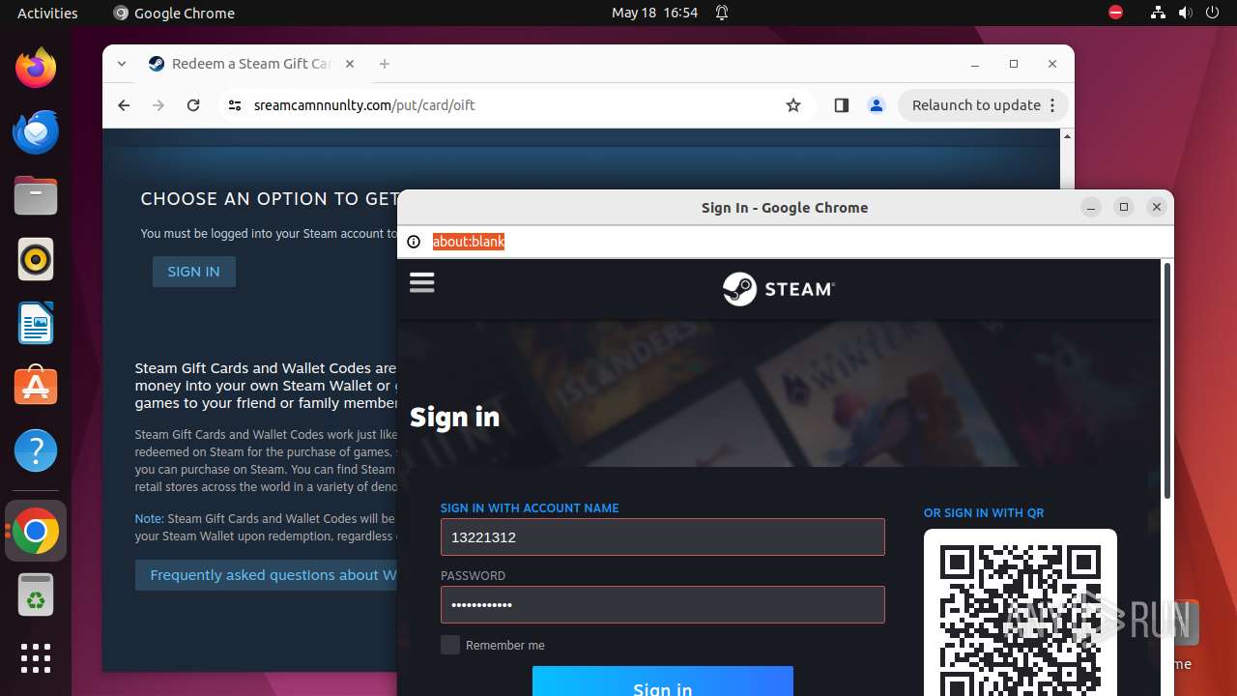Open Google Chrome app menu in top bar

[174, 13]
